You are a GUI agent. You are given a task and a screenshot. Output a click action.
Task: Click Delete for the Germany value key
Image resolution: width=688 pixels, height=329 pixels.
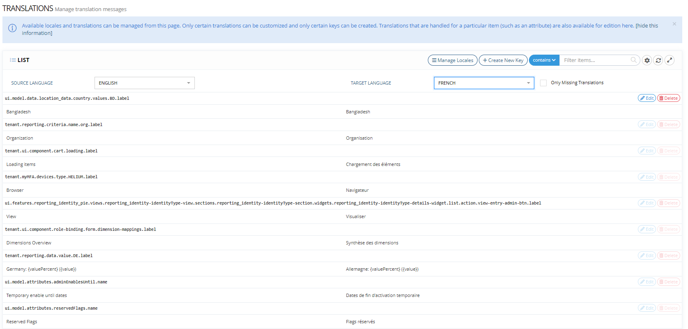668,255
